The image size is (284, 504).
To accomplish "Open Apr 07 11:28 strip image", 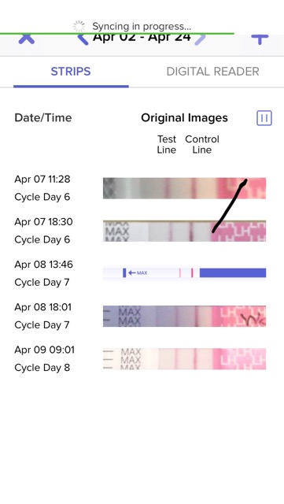I will click(x=184, y=188).
